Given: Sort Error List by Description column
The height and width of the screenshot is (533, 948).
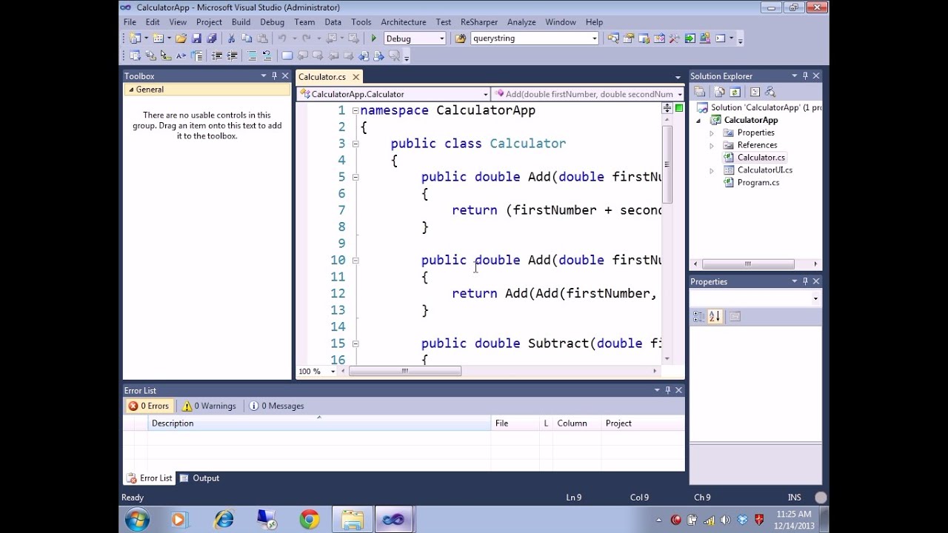Looking at the screenshot, I should click(x=319, y=423).
